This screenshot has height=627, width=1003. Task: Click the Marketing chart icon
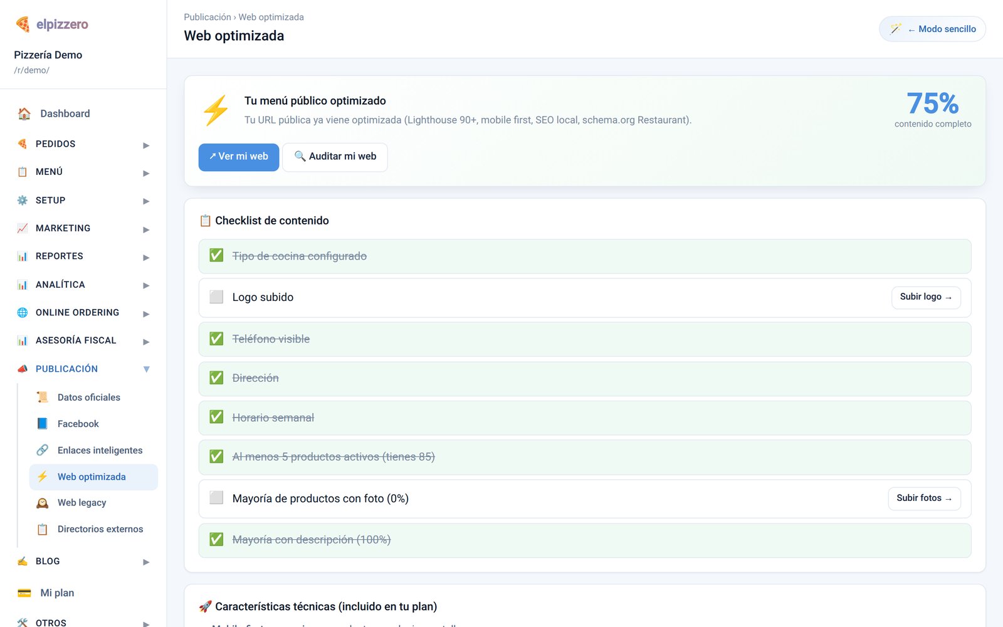point(23,228)
